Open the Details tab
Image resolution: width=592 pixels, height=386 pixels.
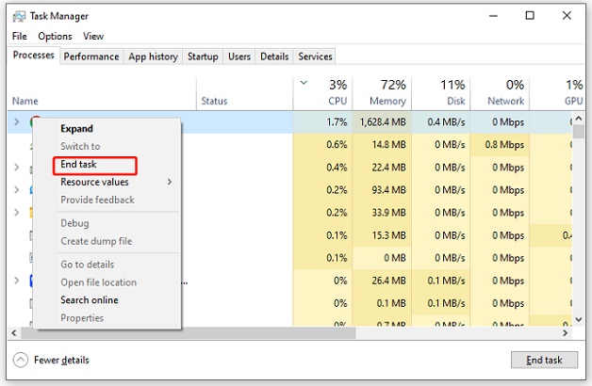coord(274,56)
